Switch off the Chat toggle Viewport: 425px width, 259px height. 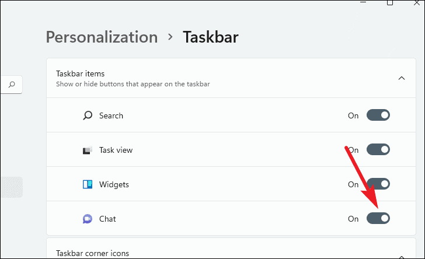pyautogui.click(x=378, y=218)
